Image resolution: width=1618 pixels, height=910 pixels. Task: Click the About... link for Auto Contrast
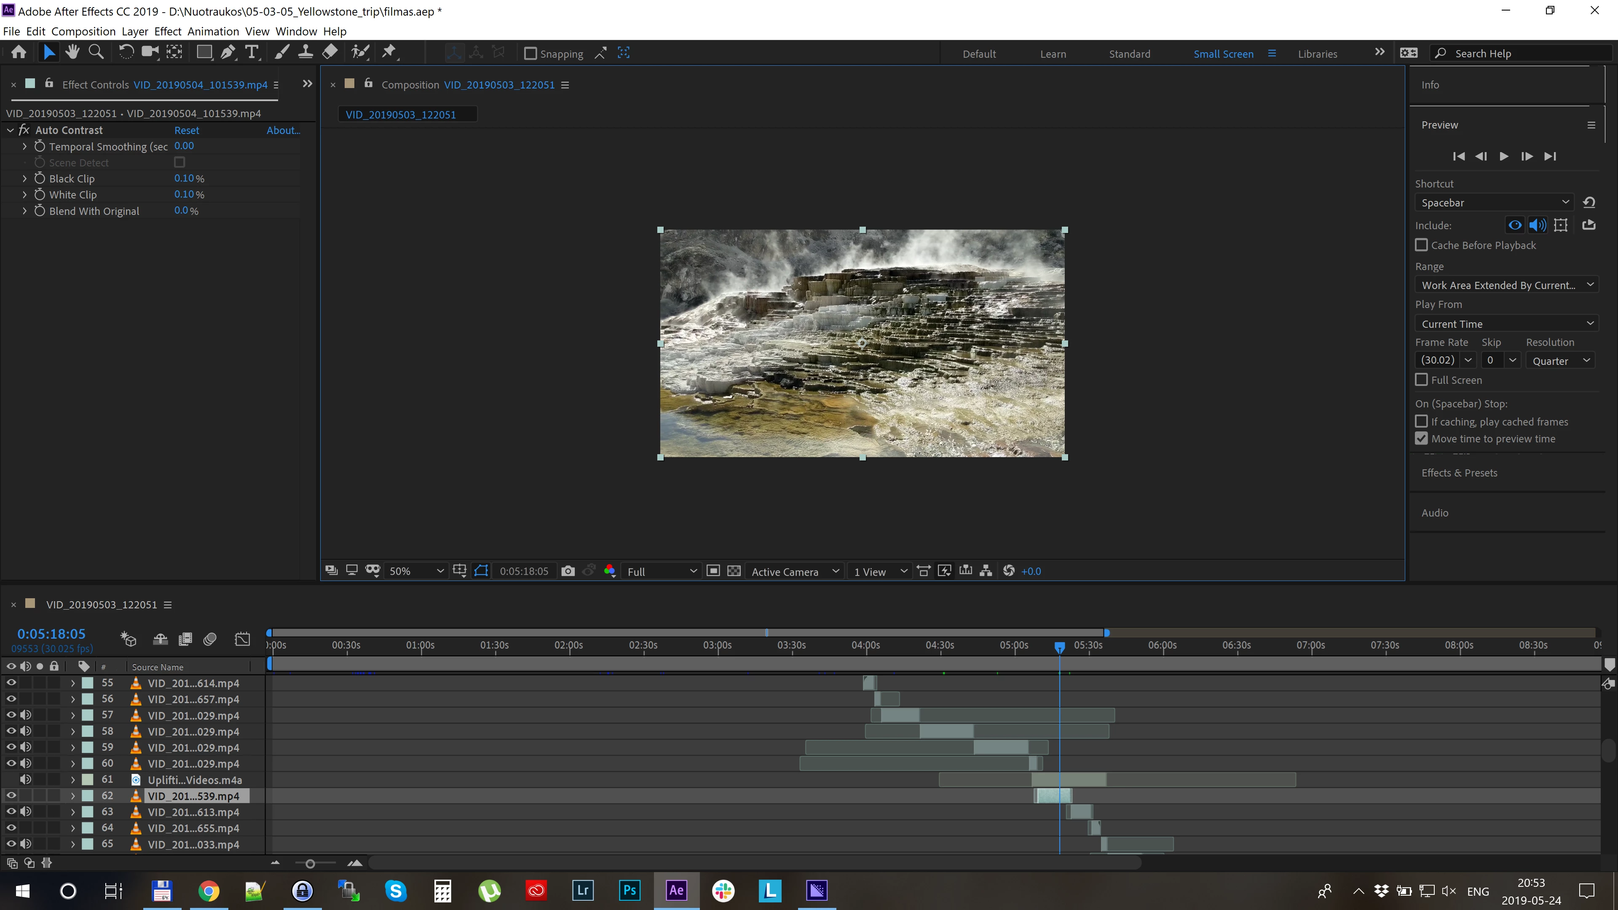click(x=283, y=130)
